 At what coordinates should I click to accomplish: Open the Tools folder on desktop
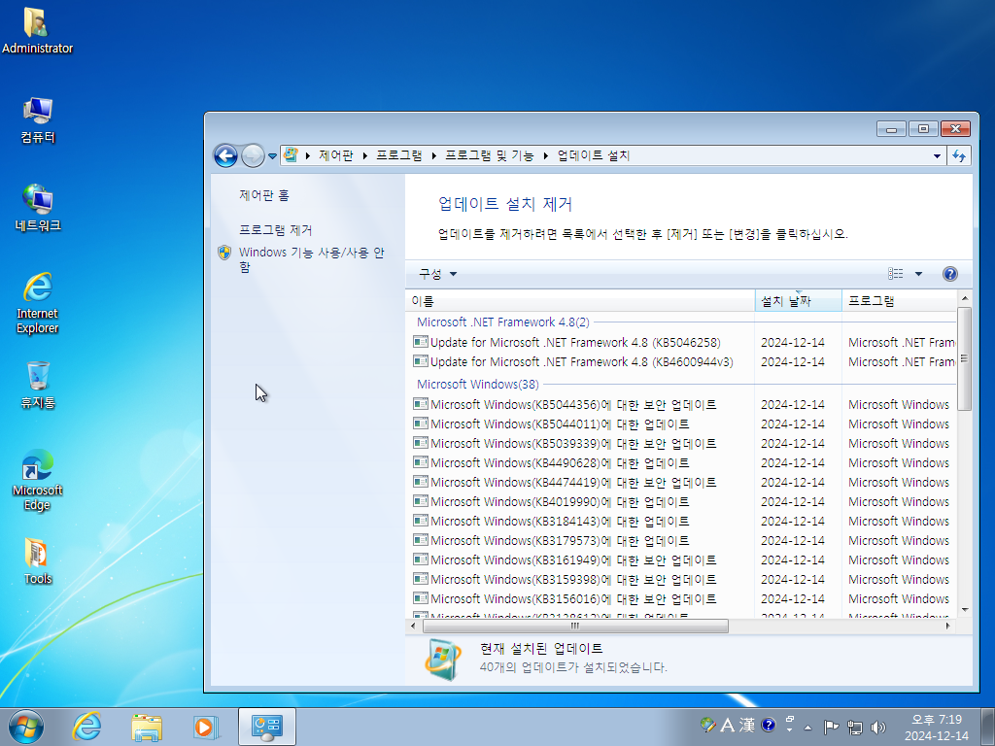(x=37, y=561)
